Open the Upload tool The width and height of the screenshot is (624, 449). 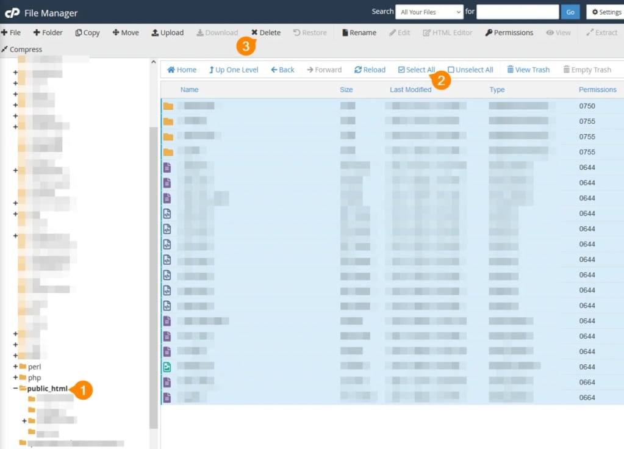tap(167, 33)
